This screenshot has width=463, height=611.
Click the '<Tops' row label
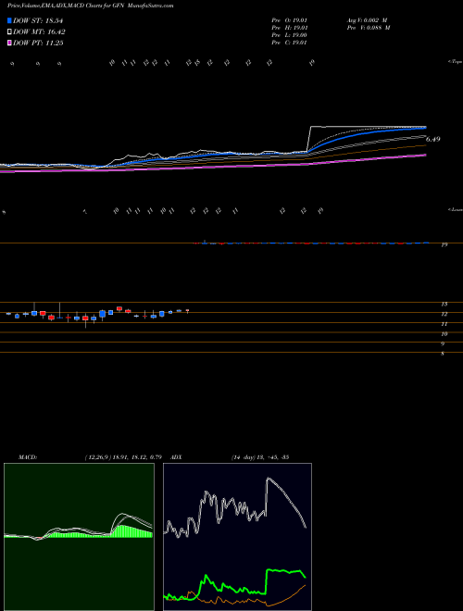[456, 62]
